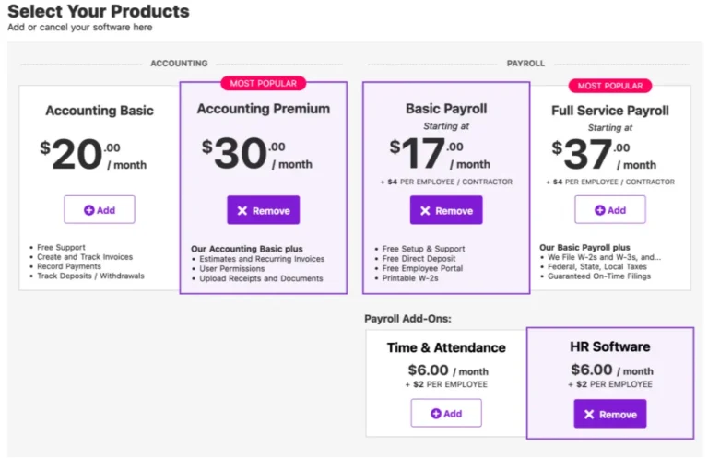Click the plus icon on Accounting Basic Add
The width and height of the screenshot is (708, 458).
(x=89, y=210)
